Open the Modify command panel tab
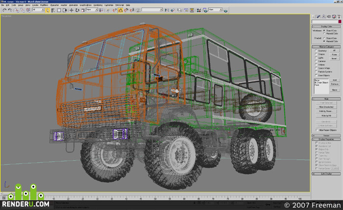Image resolution: width=343 pixels, height=210 pixels. click(x=318, y=16)
